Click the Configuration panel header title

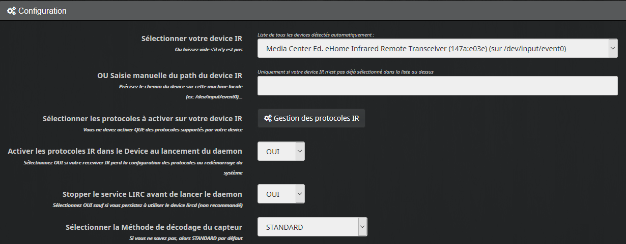coord(42,11)
